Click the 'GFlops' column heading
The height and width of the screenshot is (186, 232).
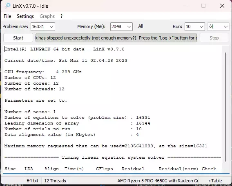tap(105, 169)
